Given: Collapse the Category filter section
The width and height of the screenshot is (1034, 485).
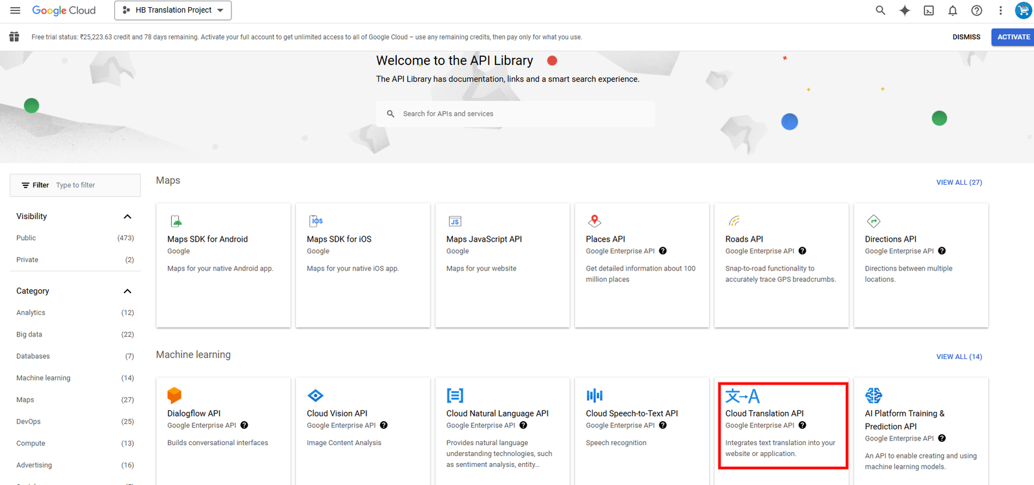Looking at the screenshot, I should [x=127, y=291].
